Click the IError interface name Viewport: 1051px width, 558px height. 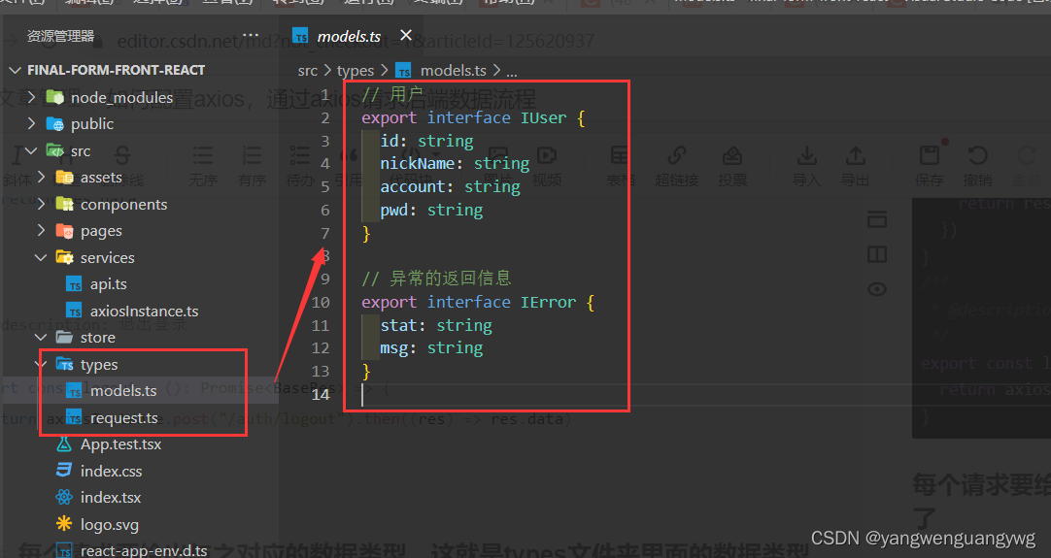548,302
